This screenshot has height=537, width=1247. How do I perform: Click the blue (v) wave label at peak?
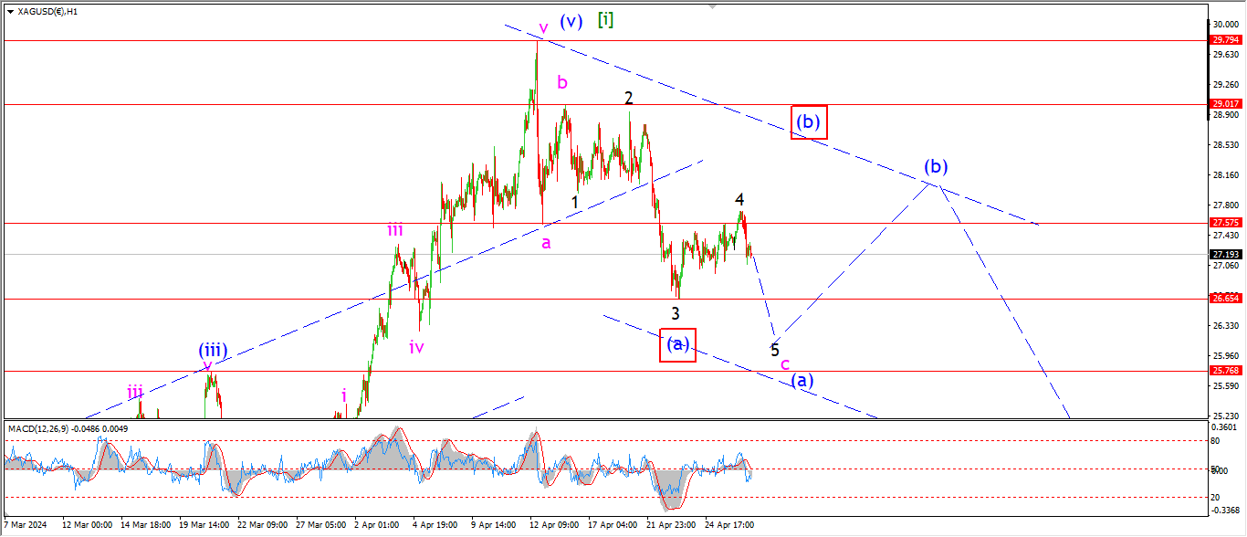[x=571, y=21]
